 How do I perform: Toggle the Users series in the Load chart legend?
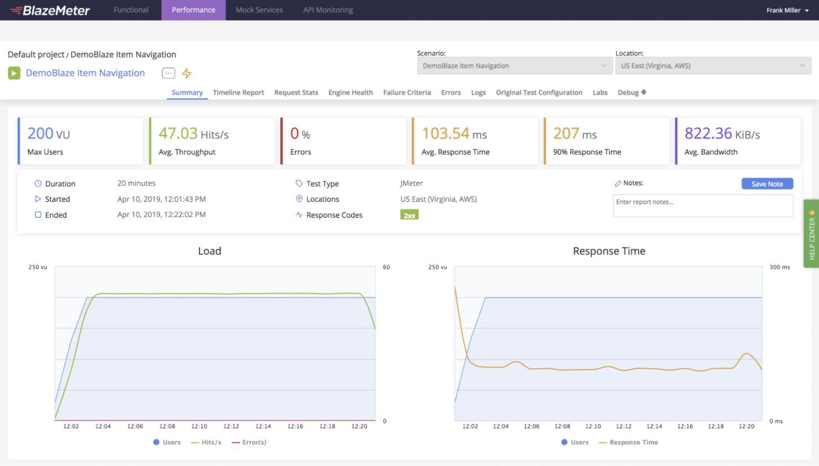[167, 442]
